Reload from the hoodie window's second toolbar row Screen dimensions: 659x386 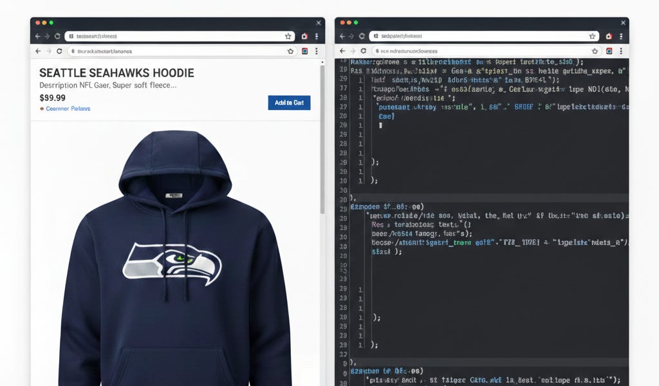(59, 51)
